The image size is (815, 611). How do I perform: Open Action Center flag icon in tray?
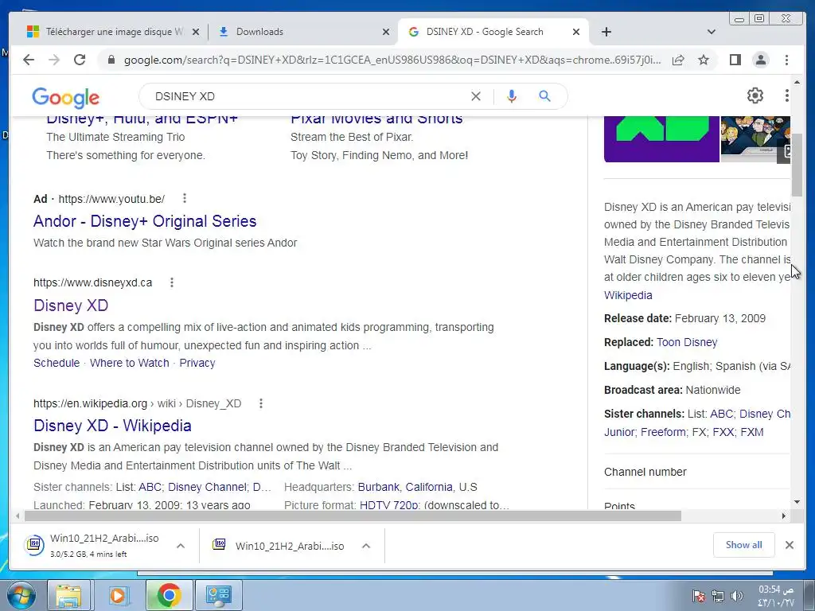pyautogui.click(x=699, y=595)
